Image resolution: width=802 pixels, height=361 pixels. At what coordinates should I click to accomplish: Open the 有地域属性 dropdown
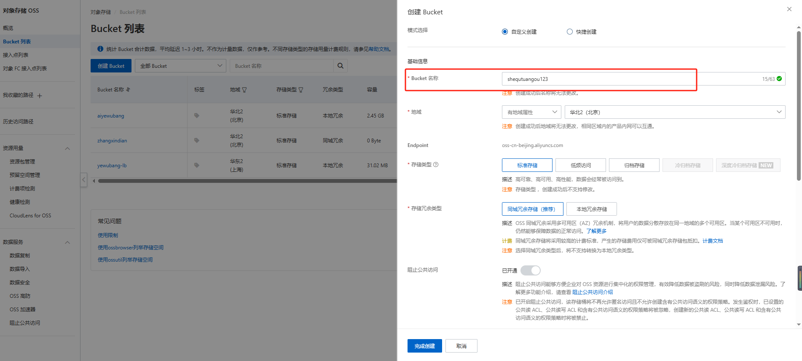point(531,112)
